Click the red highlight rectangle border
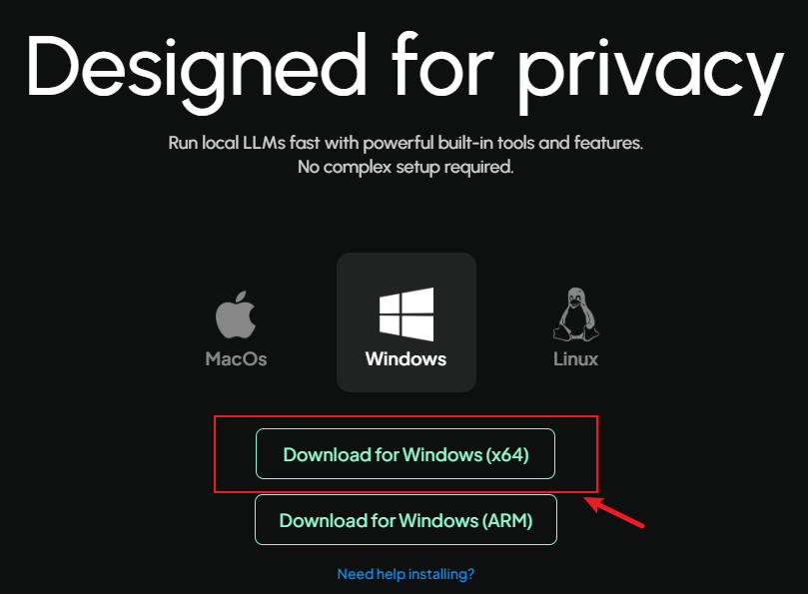The height and width of the screenshot is (594, 808). [406, 416]
